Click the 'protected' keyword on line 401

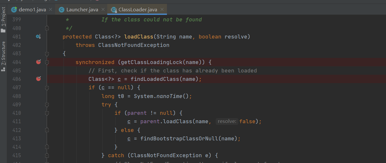pyautogui.click(x=77, y=37)
